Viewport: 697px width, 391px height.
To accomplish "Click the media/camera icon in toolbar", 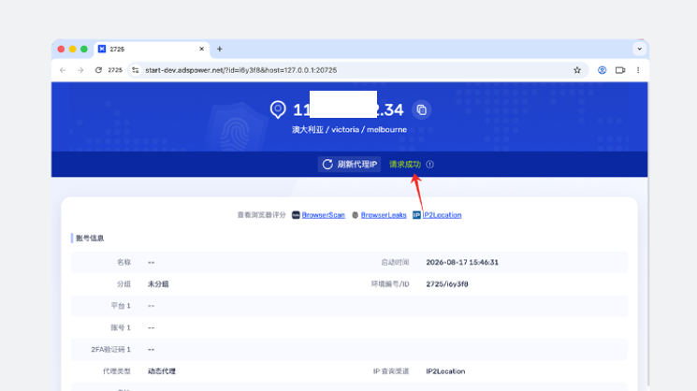I will point(620,70).
